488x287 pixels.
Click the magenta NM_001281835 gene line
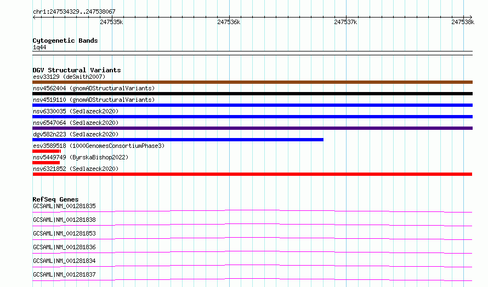[x=252, y=210]
